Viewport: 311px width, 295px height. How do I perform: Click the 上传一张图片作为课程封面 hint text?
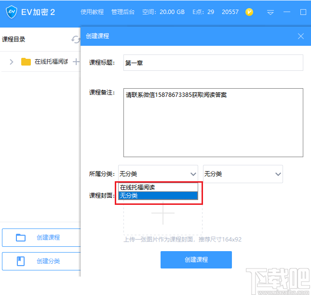[x=182, y=240]
